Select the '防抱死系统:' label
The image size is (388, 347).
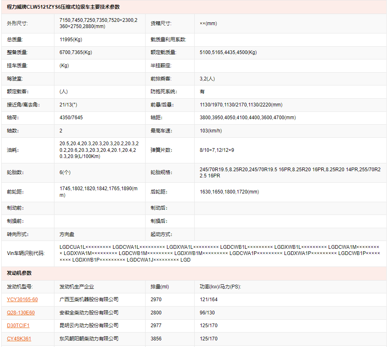(x=164, y=92)
